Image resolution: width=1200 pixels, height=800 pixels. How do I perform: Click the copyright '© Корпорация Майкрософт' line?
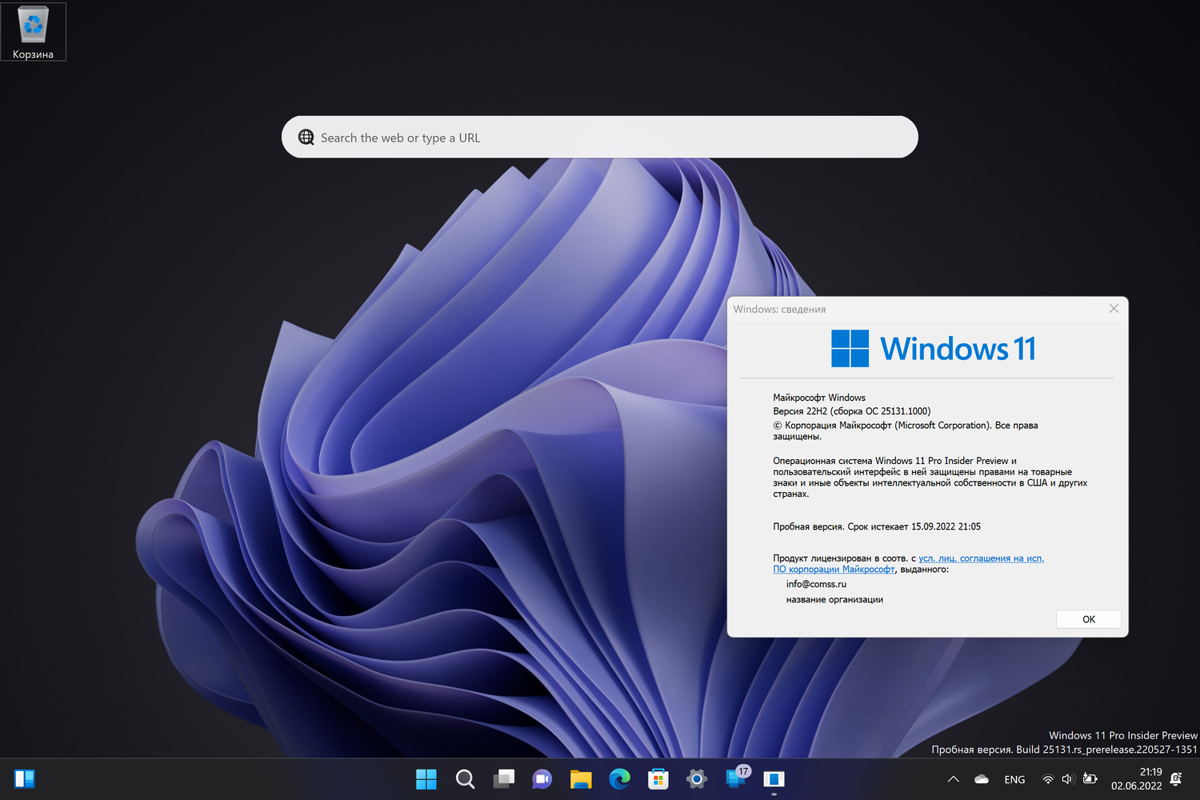coord(906,430)
